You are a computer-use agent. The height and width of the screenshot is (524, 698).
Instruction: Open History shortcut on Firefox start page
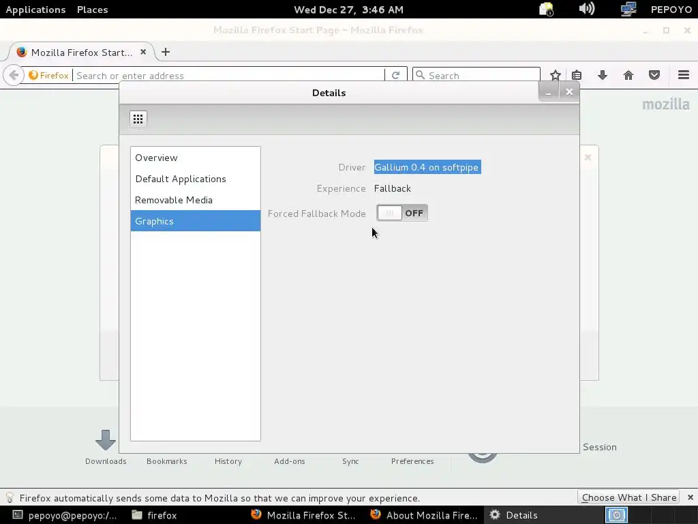[228, 461]
